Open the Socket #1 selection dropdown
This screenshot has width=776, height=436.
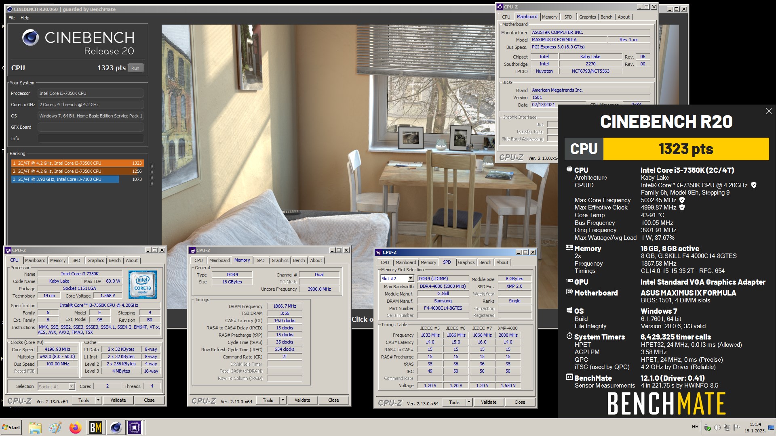72,386
